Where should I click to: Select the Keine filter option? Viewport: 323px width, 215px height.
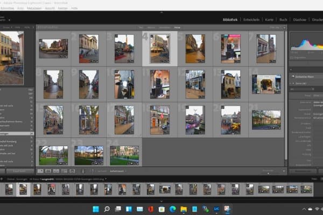click(177, 27)
